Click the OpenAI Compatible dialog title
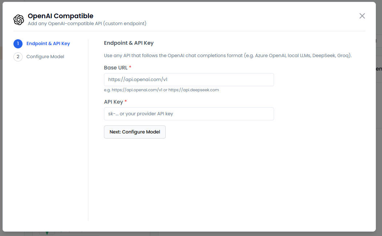Screen dimensions: 382x236 point(60,16)
